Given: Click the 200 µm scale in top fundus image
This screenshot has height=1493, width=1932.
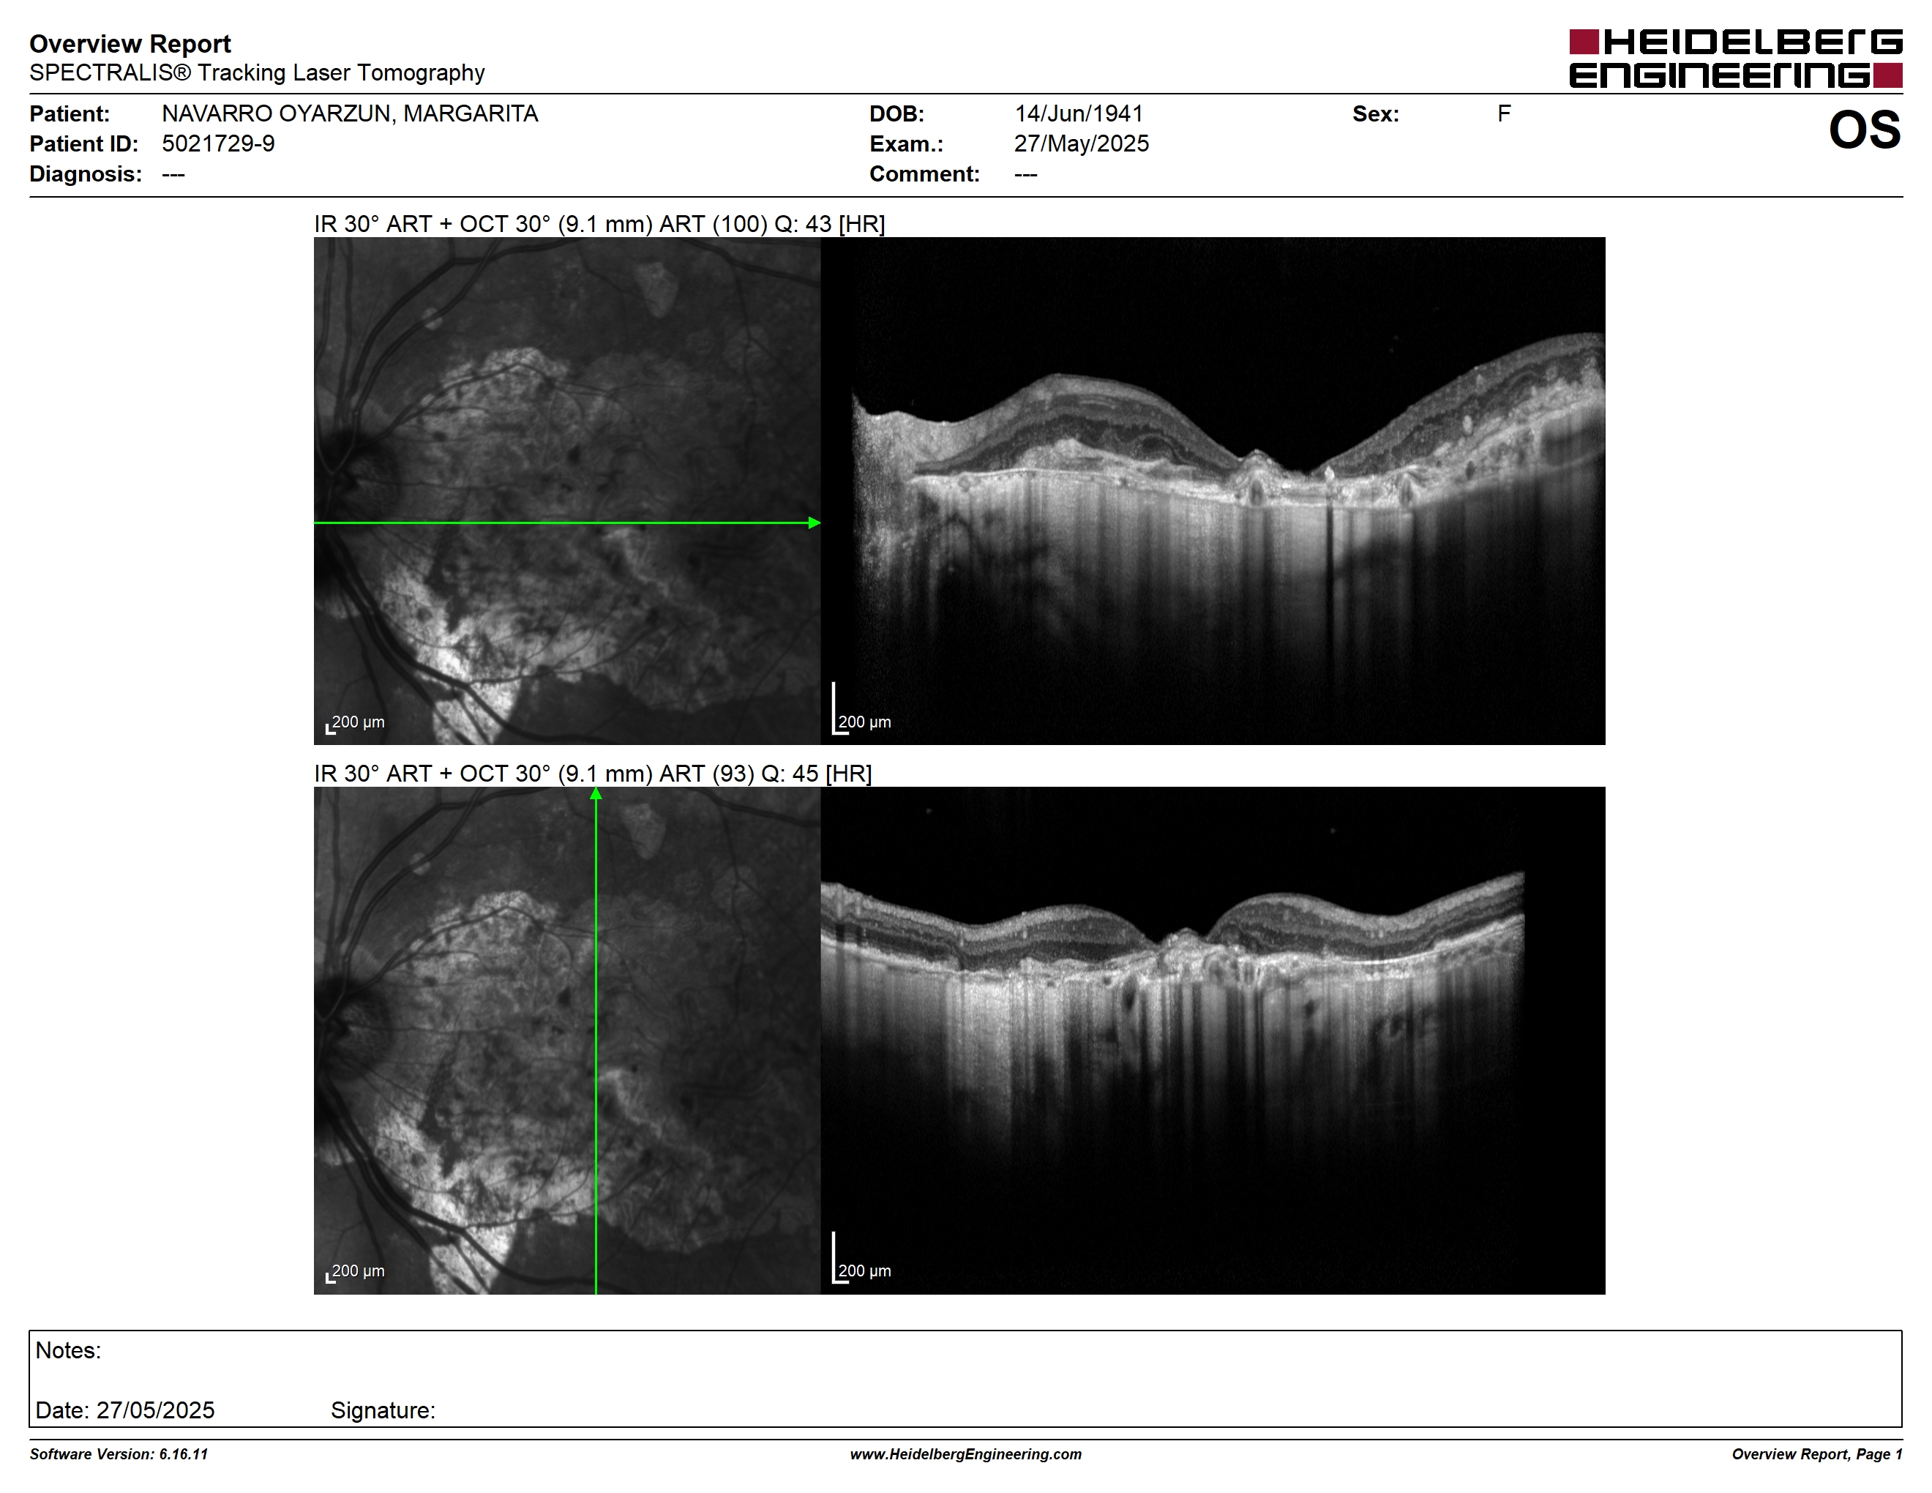Looking at the screenshot, I should coord(356,722).
